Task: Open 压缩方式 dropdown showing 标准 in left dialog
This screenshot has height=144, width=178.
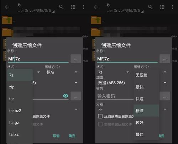Action: pyautogui.click(x=62, y=72)
